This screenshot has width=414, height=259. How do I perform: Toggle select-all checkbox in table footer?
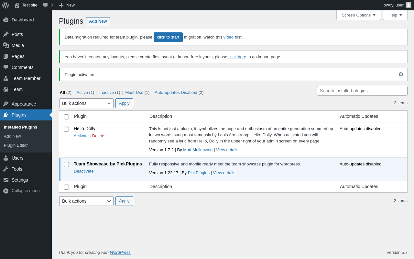tap(66, 187)
